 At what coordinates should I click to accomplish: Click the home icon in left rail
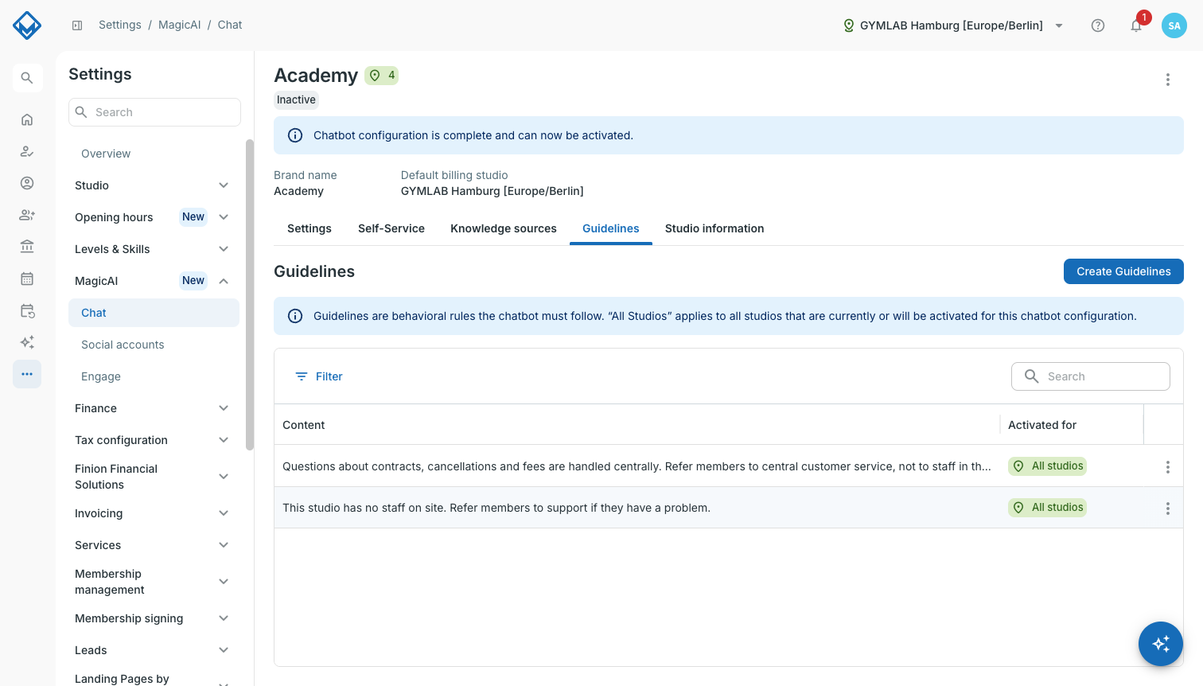[x=27, y=119]
